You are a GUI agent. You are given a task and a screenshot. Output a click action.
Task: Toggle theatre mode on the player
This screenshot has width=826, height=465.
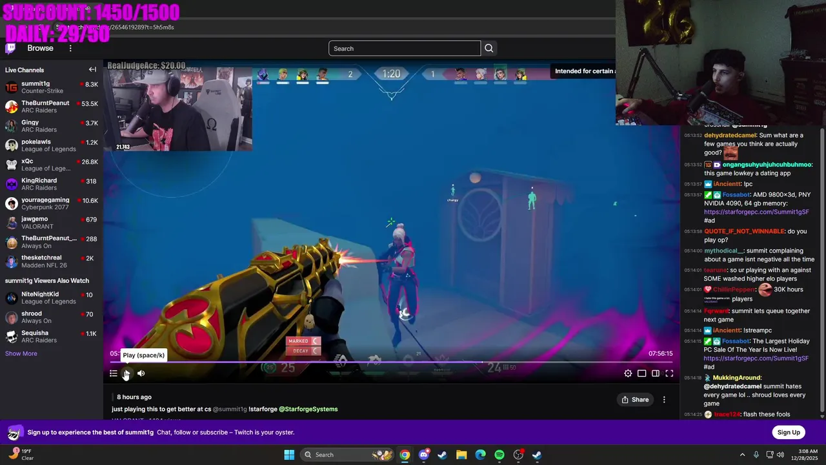pyautogui.click(x=642, y=373)
